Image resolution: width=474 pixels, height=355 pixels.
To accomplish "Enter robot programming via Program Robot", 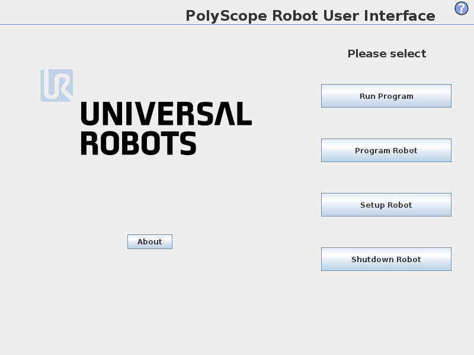I will point(386,150).
